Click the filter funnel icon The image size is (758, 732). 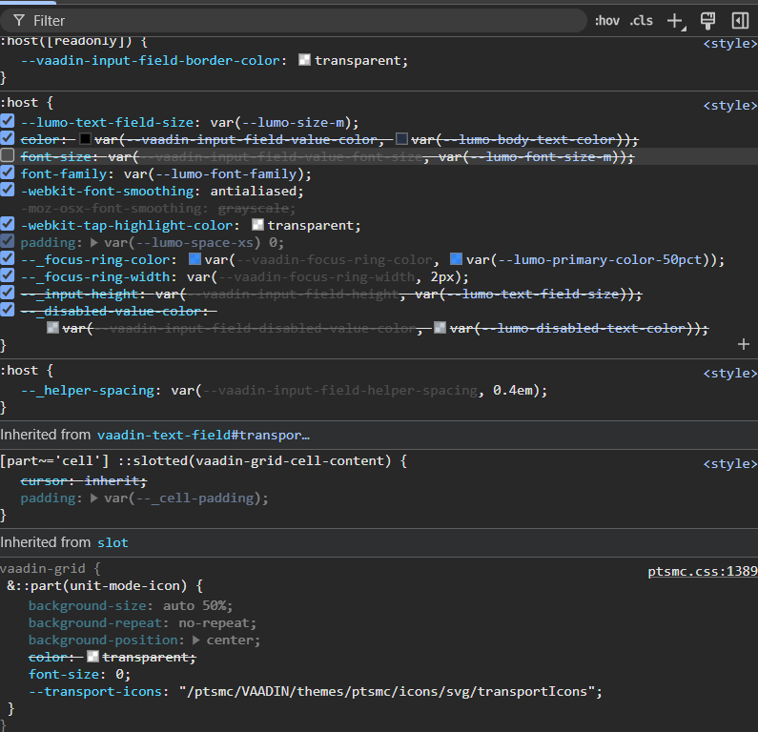click(x=19, y=20)
